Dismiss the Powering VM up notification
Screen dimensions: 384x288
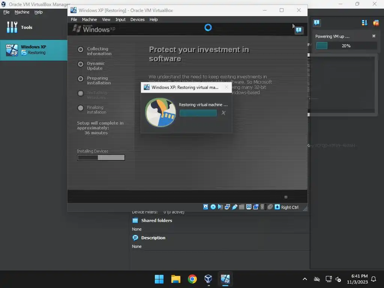374,36
